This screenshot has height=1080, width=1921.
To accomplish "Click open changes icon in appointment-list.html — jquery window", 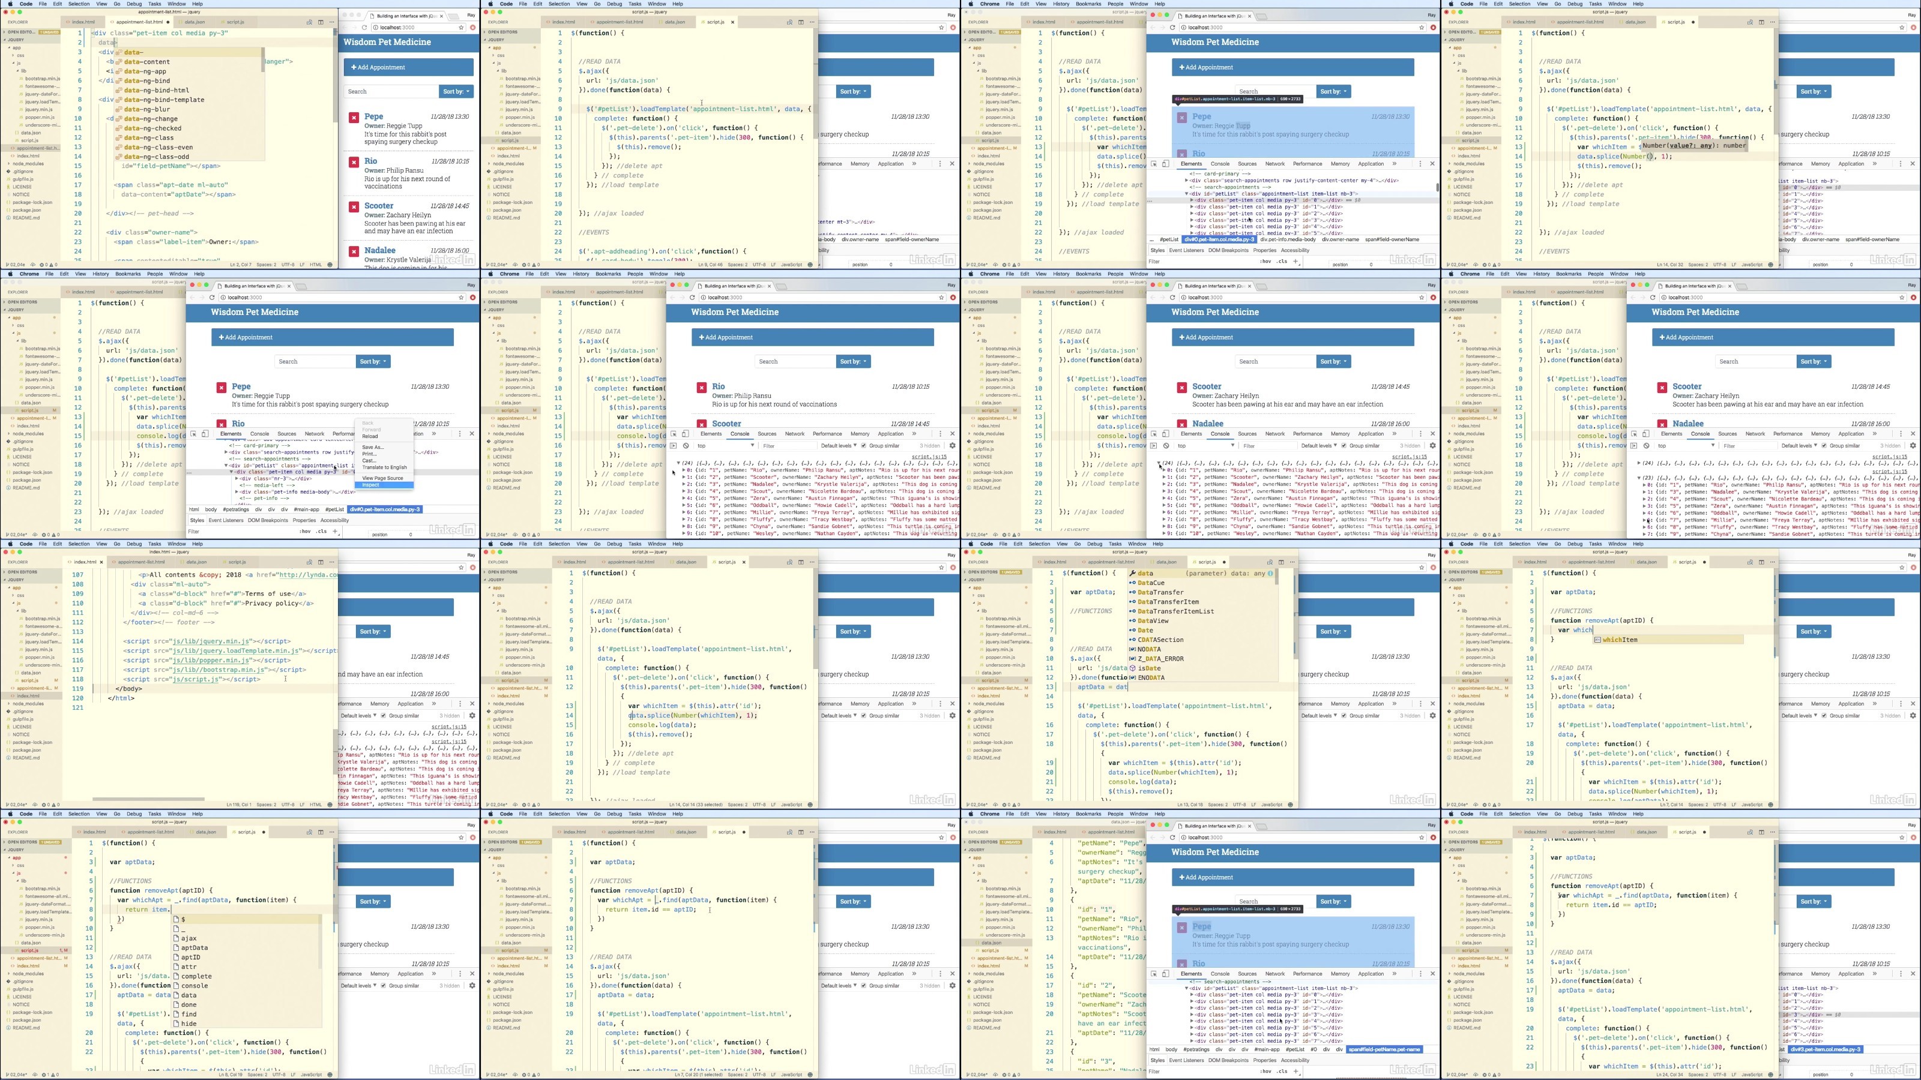I will point(310,22).
